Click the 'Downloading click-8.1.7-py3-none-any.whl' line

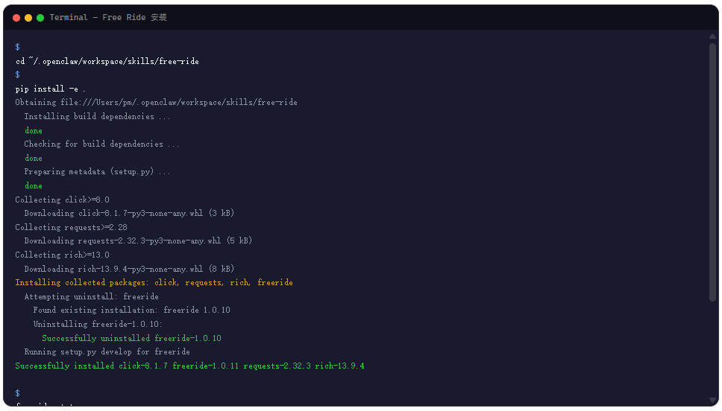coord(129,213)
